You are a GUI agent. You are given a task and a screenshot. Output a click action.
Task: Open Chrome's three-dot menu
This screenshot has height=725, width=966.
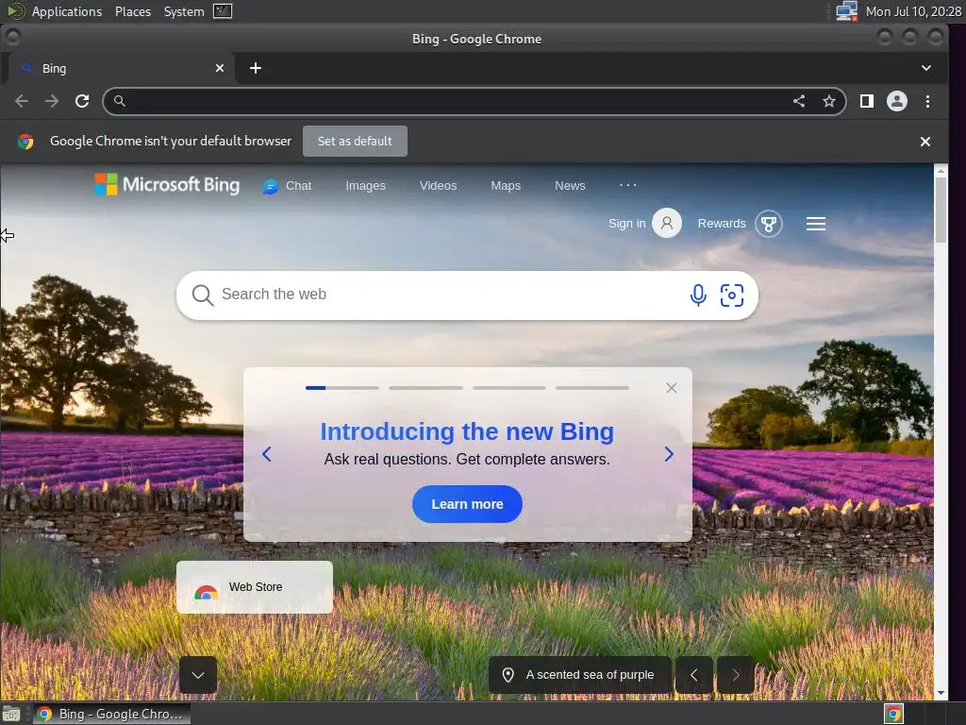(x=928, y=101)
